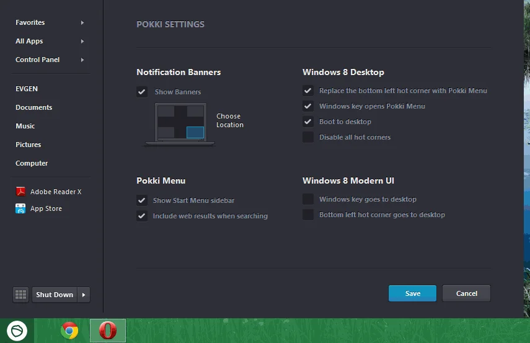Click the Shut Down button
The height and width of the screenshot is (343, 530).
[x=55, y=295]
